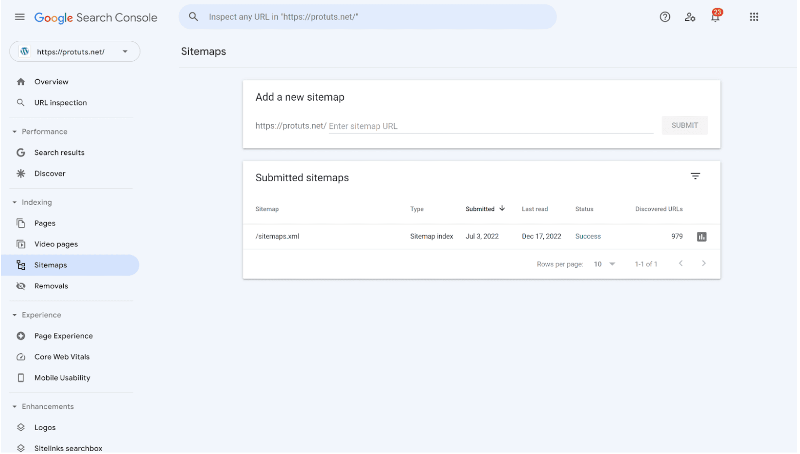Toggle Submitted column sort order

tap(485, 209)
